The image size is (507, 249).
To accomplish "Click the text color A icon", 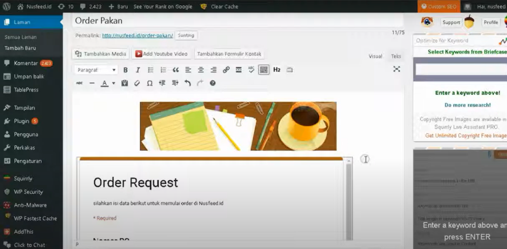I will click(x=104, y=83).
